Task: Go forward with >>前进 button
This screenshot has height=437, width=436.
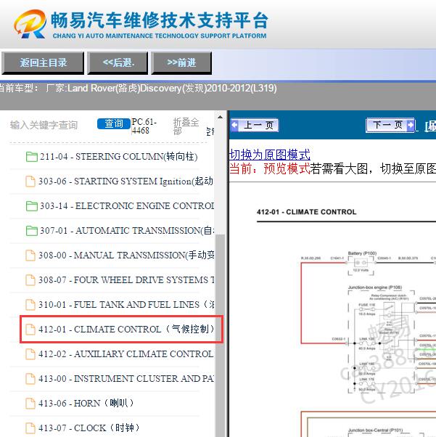Action: (181, 62)
